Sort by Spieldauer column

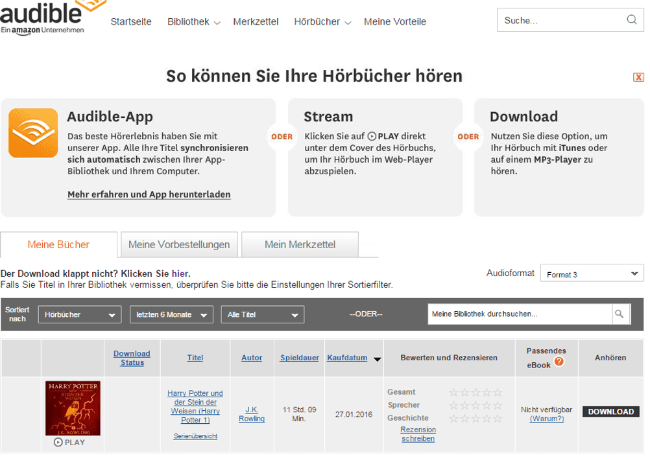(x=299, y=358)
